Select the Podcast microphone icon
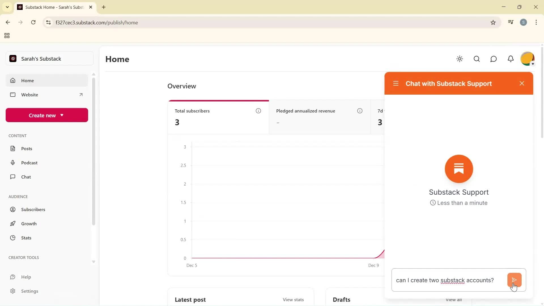This screenshot has height=306, width=544. point(13,162)
